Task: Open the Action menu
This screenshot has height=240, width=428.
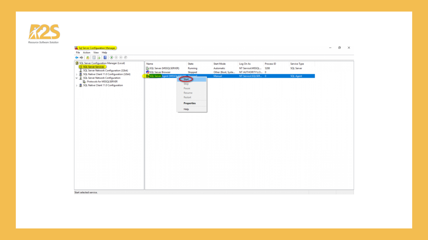Action: [86, 52]
